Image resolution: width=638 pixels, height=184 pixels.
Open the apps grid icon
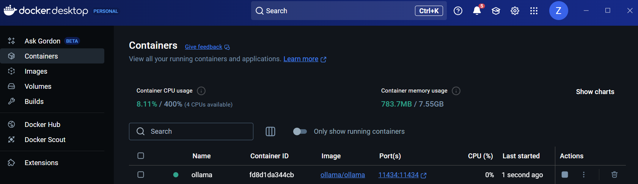point(534,11)
